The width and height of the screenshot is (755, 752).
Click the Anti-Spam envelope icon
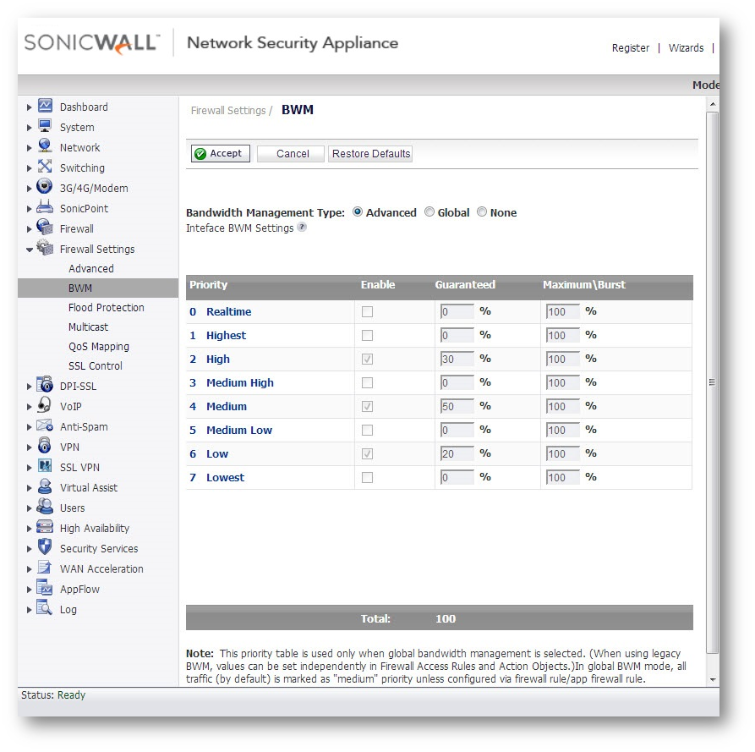pyautogui.click(x=45, y=426)
